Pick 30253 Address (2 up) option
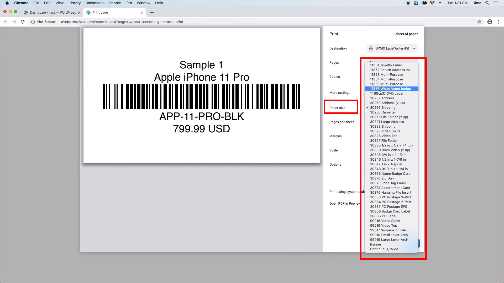Image resolution: width=504 pixels, height=283 pixels. pos(391,103)
